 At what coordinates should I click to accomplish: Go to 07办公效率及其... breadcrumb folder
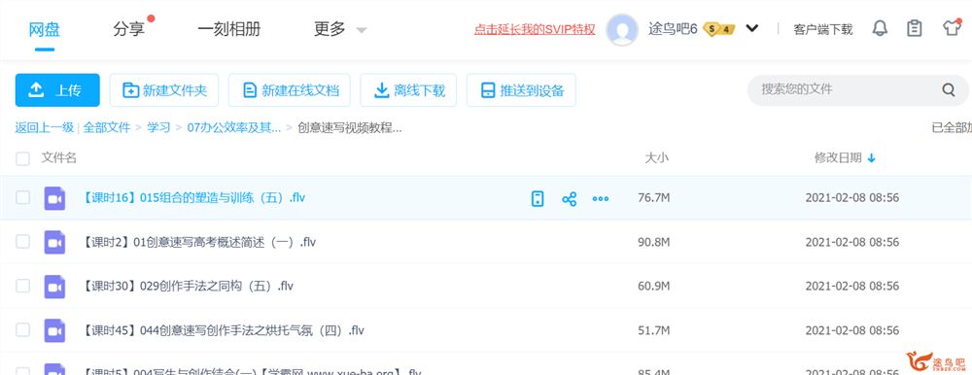[x=233, y=127]
